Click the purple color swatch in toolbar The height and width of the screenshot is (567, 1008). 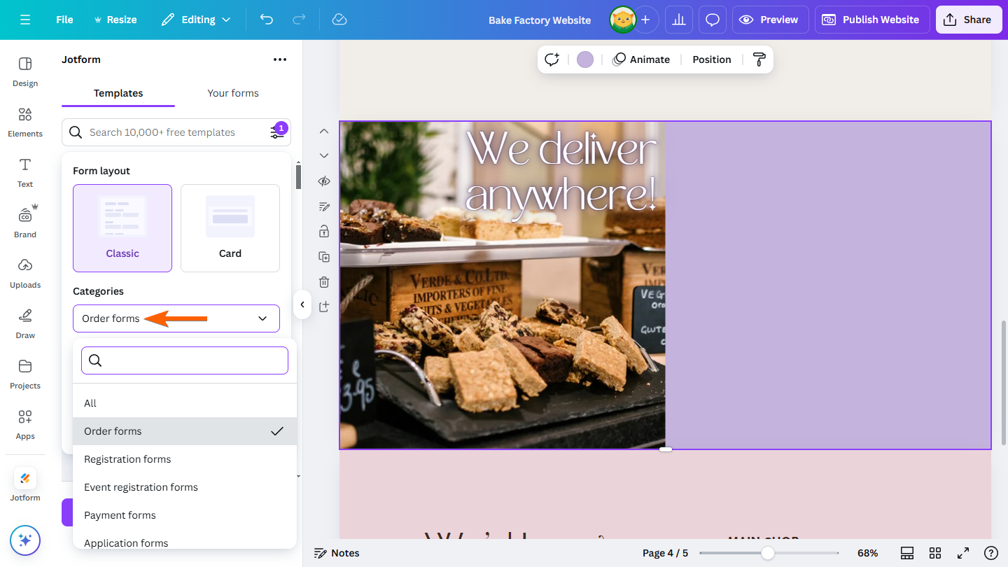(x=584, y=59)
